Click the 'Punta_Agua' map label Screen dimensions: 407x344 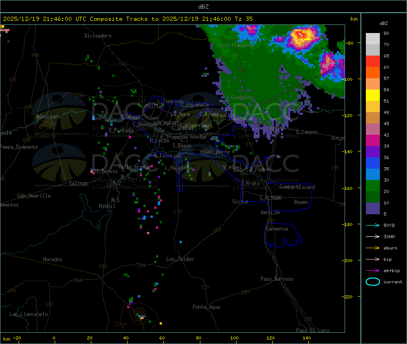[206, 307]
